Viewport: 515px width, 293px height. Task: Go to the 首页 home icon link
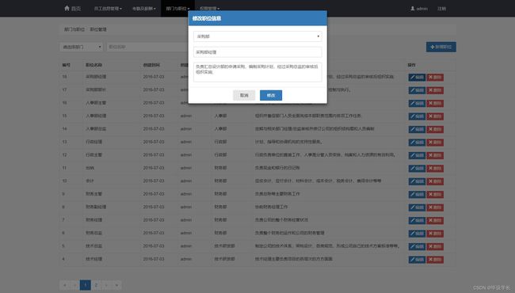click(72, 9)
